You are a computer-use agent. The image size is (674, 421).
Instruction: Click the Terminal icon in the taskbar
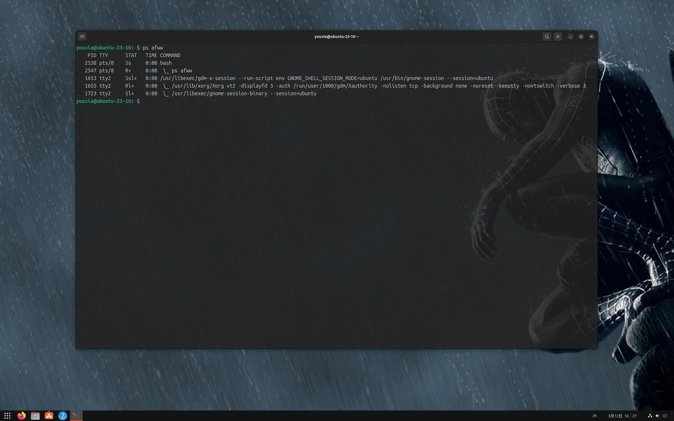coord(75,415)
